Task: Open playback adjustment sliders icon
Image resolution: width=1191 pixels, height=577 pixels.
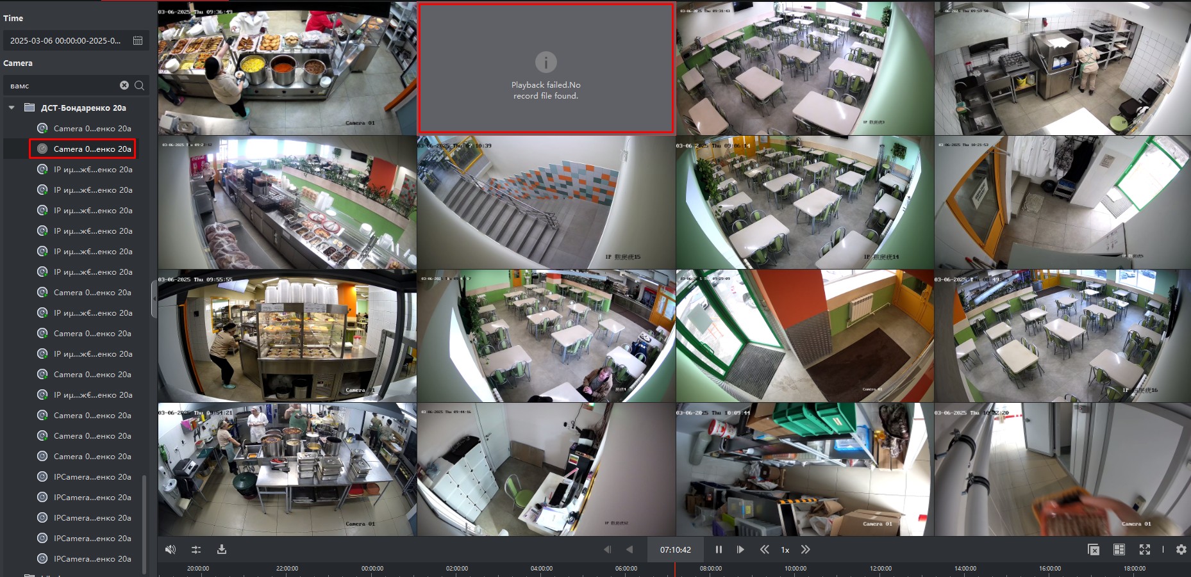Action: 196,549
